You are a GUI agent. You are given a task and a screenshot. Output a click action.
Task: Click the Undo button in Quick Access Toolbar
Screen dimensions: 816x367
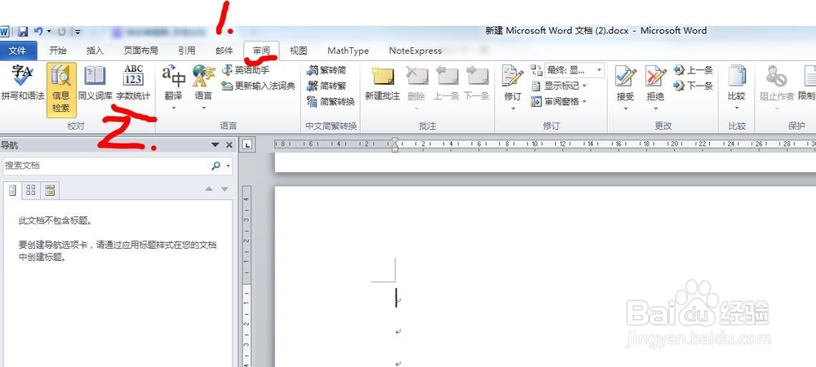(38, 32)
